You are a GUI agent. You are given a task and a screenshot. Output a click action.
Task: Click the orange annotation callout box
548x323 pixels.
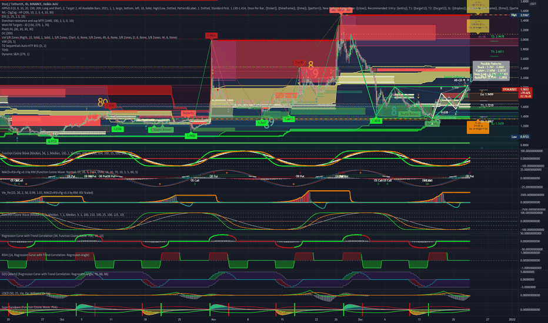click(x=478, y=127)
